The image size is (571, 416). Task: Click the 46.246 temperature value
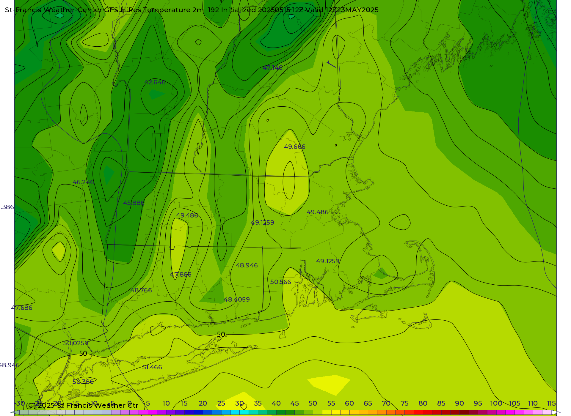click(x=83, y=182)
